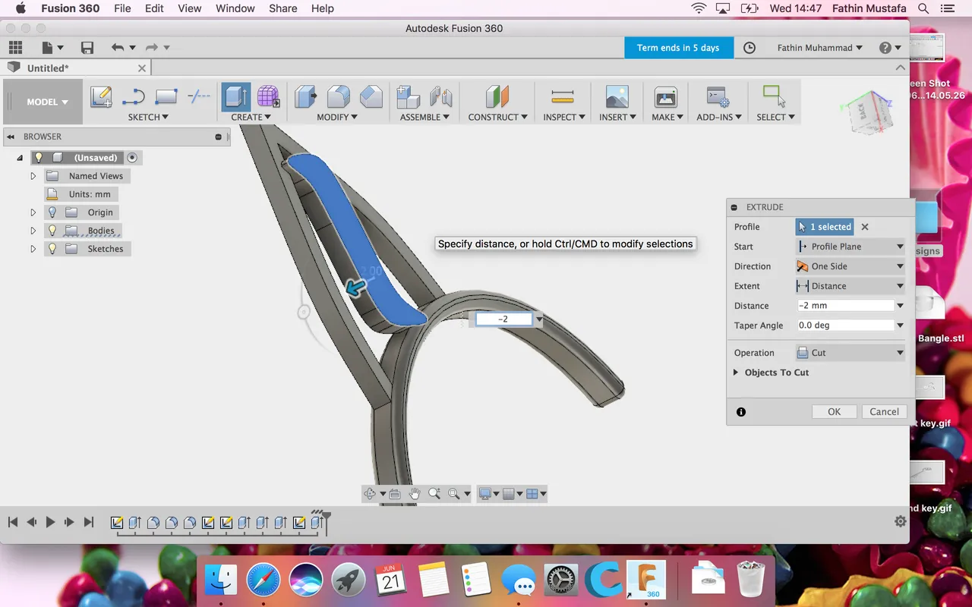Open the job status clock icon
Image resolution: width=972 pixels, height=607 pixels.
(x=750, y=48)
